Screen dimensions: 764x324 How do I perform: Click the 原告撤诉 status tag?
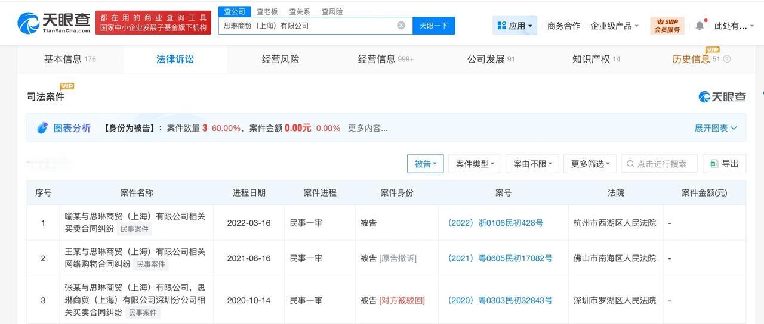pos(398,258)
